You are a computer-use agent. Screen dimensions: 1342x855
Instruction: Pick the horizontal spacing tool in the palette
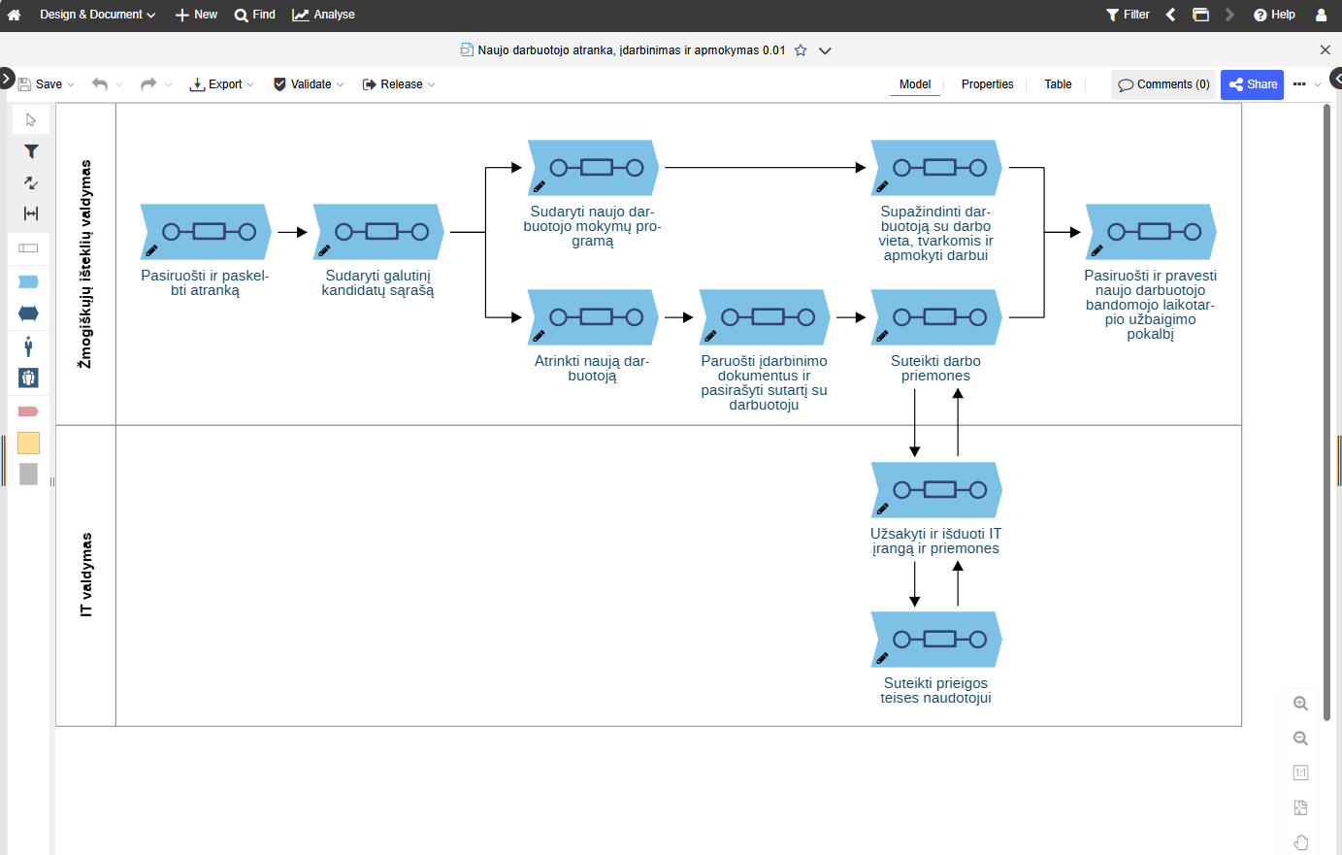click(x=31, y=214)
